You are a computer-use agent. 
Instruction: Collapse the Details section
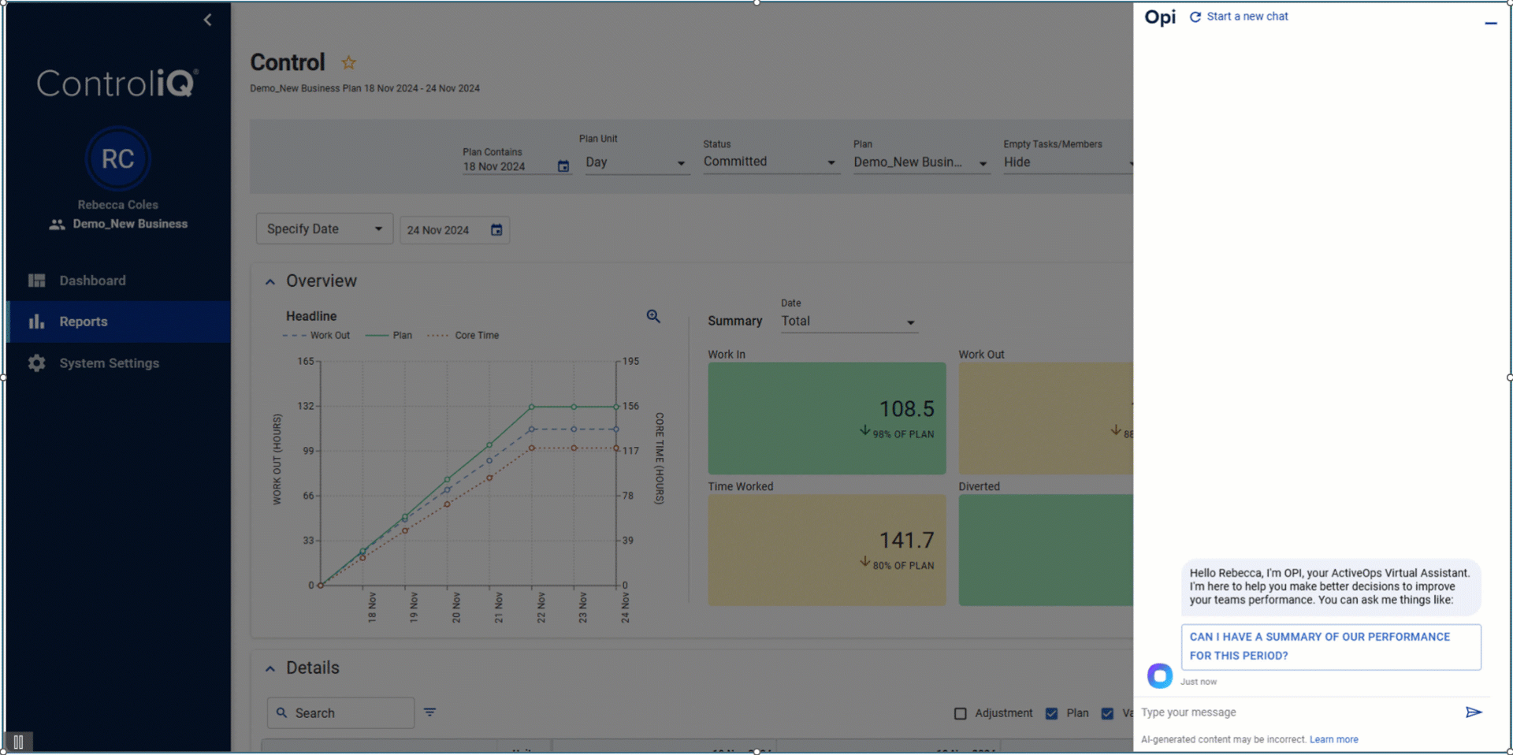(x=270, y=668)
